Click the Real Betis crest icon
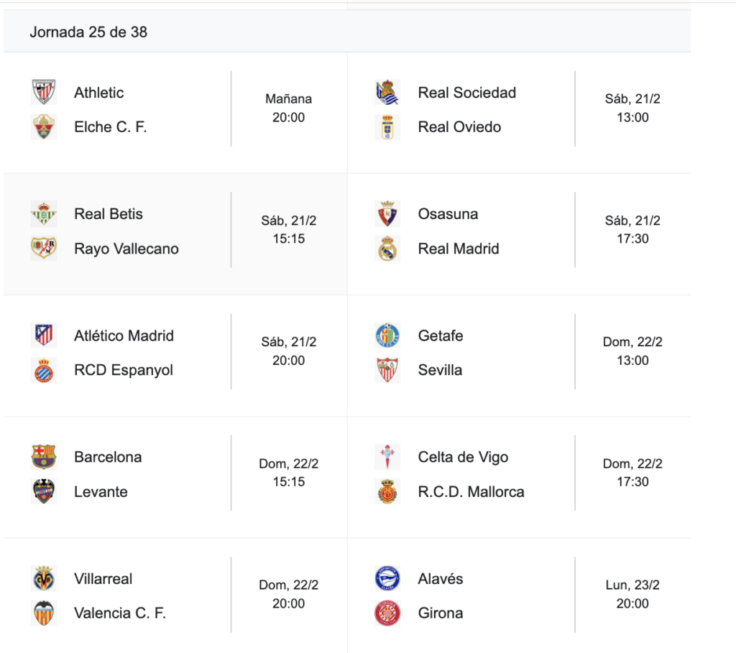Image resolution: width=736 pixels, height=653 pixels. tap(44, 214)
